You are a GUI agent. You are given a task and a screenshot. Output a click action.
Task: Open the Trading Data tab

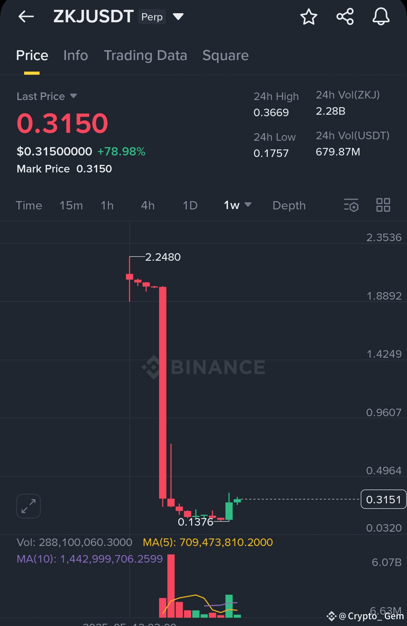[x=145, y=55]
